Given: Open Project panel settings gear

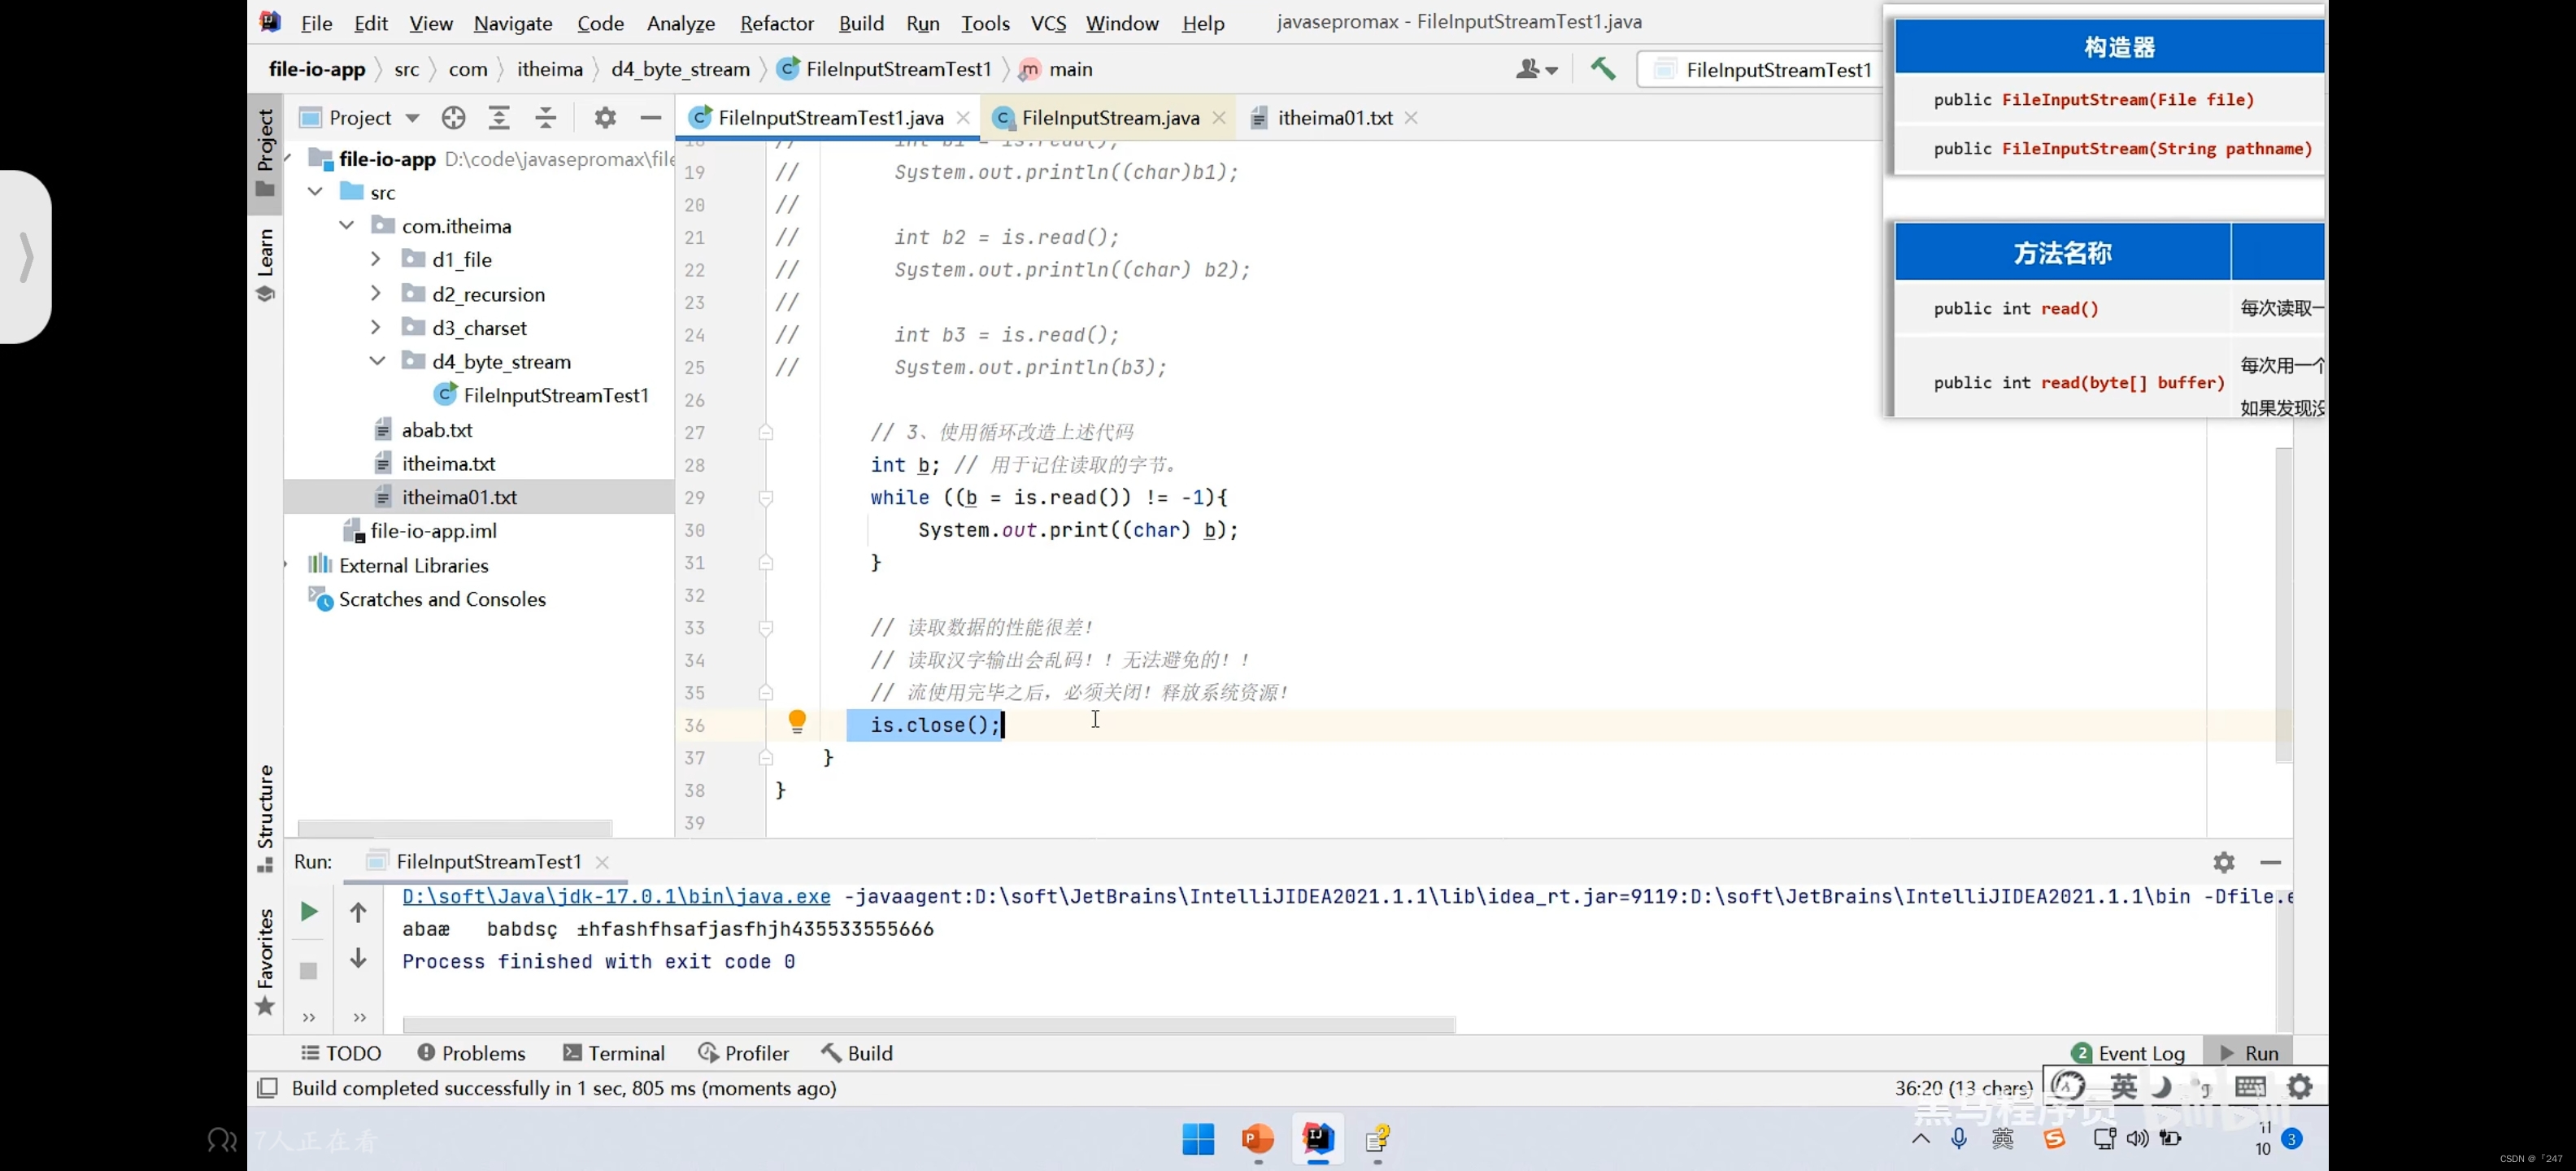Looking at the screenshot, I should 605,118.
